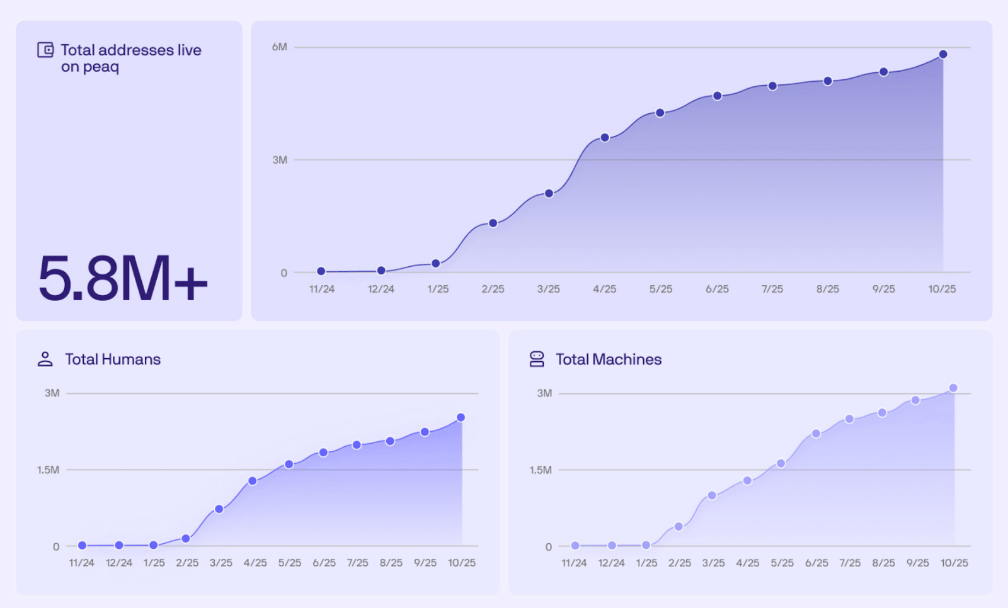This screenshot has width=1008, height=608.
Task: Click the Total Humans heading
Action: tap(113, 359)
